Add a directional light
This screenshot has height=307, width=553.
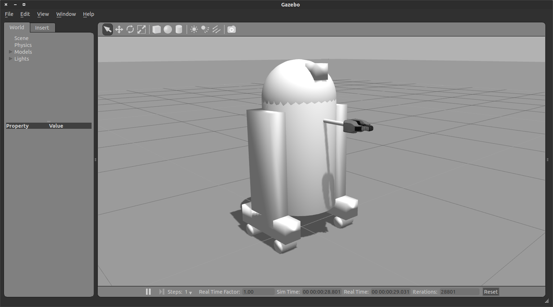point(216,29)
